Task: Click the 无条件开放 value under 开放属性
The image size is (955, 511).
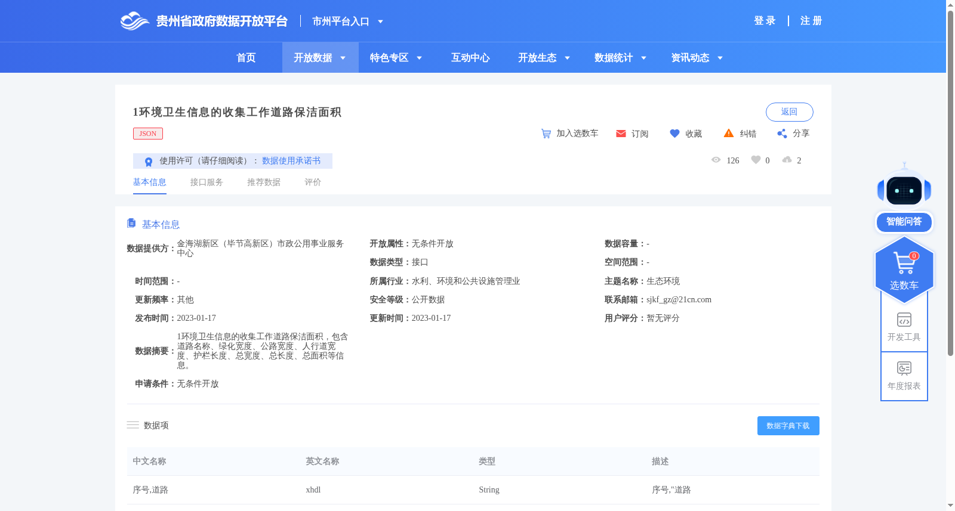Action: coord(433,244)
